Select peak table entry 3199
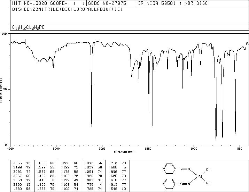 22,167
